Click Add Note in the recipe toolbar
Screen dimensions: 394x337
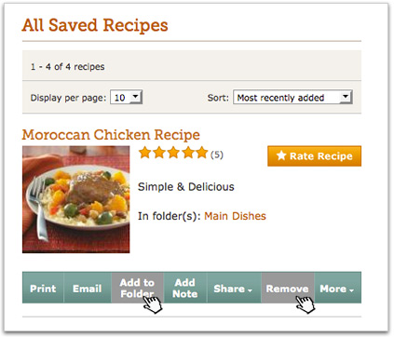(x=185, y=288)
